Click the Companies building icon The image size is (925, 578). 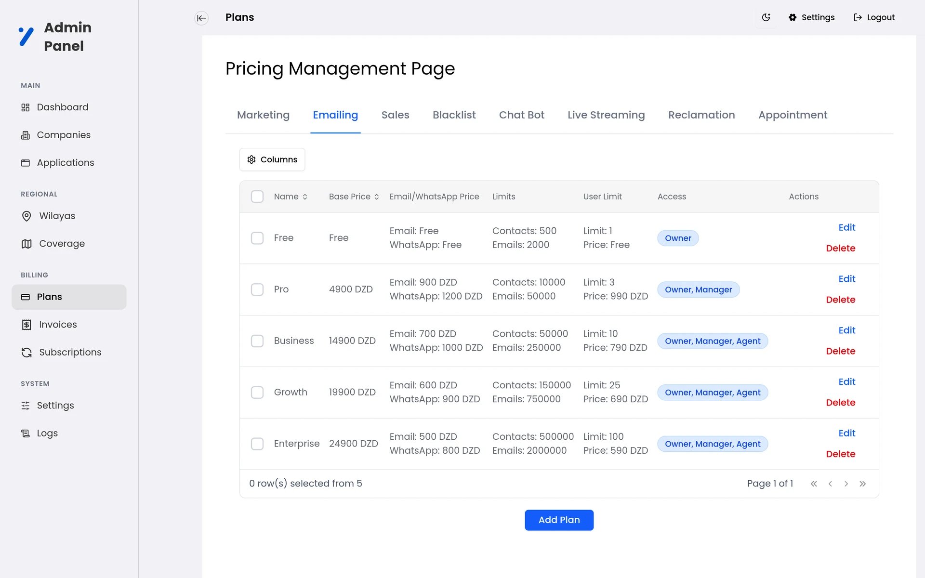(x=26, y=135)
